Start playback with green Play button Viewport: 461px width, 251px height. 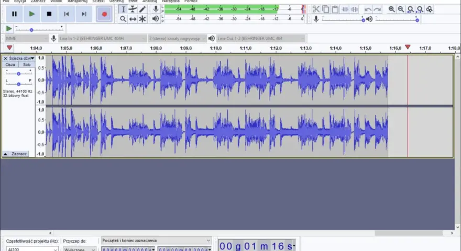tap(32, 14)
